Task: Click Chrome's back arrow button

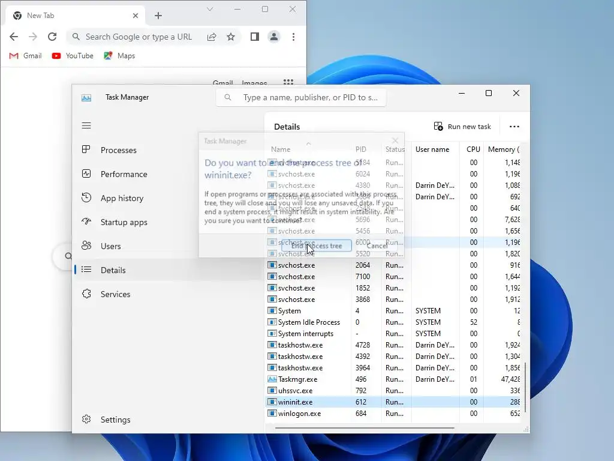Action: (14, 37)
